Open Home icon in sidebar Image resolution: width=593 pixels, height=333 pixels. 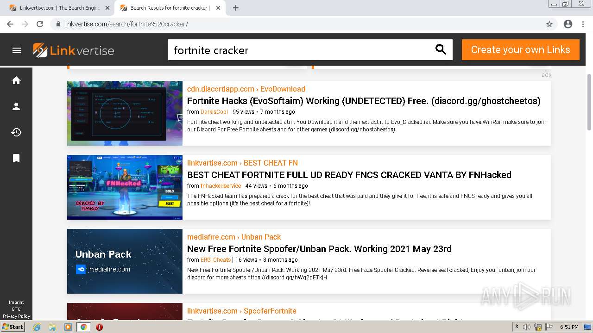[16, 80]
